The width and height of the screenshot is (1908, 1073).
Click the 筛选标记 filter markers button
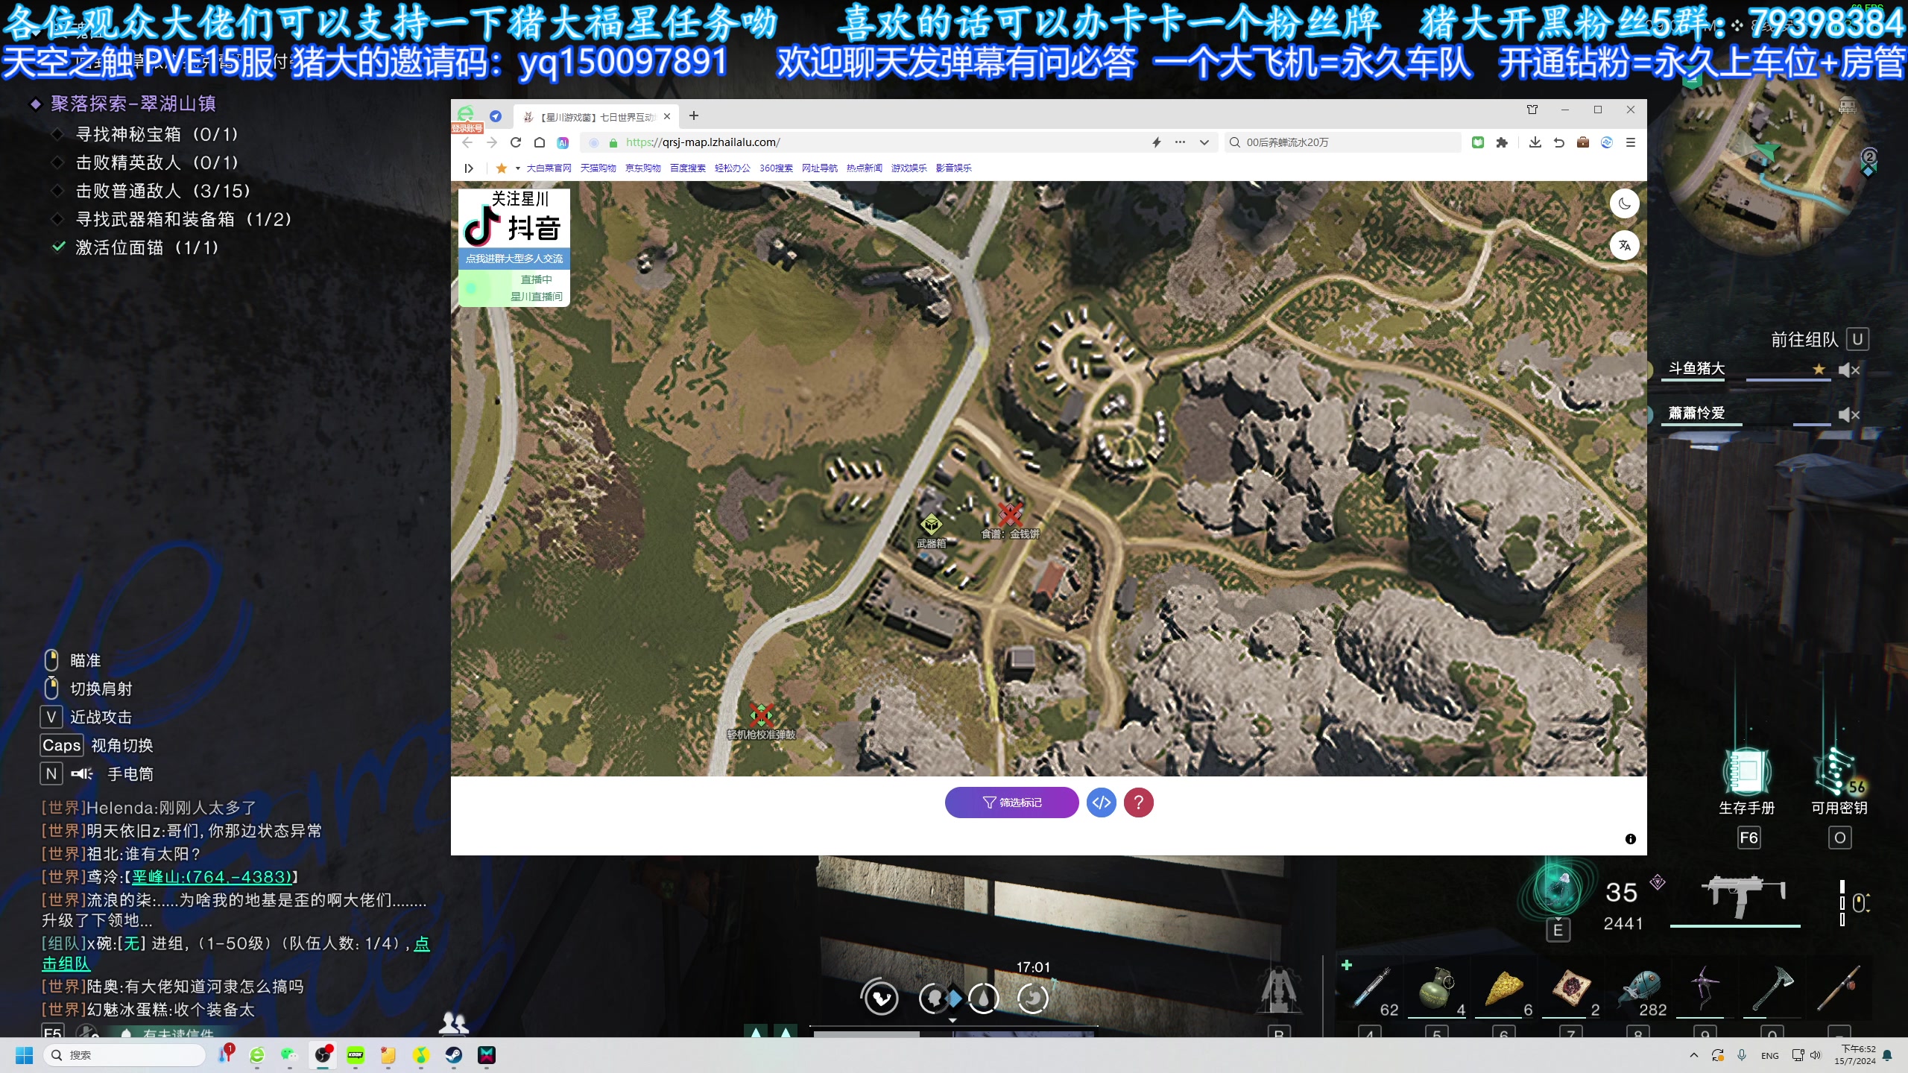(1011, 803)
